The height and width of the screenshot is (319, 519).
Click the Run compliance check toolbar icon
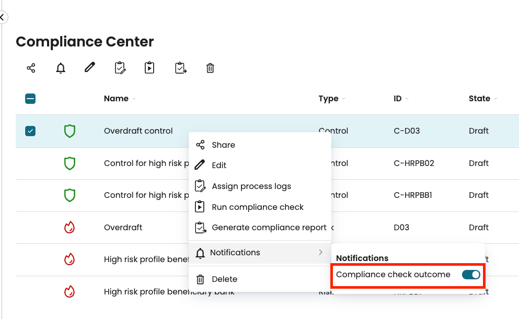click(x=149, y=68)
